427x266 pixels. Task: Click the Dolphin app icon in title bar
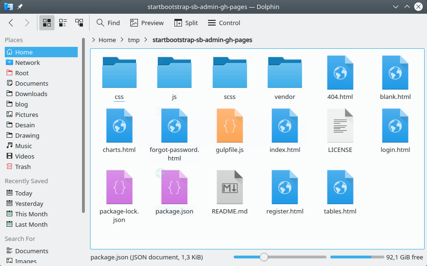tap(9, 7)
